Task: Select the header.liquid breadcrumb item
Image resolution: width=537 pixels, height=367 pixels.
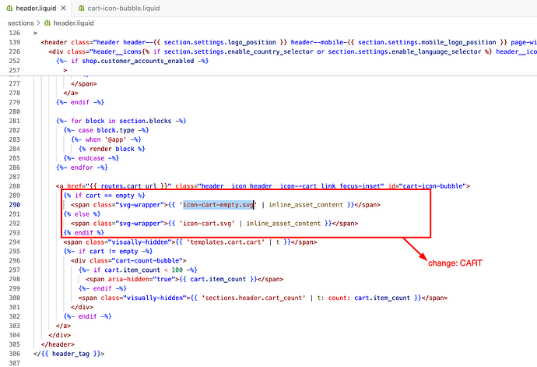Action: pyautogui.click(x=73, y=23)
